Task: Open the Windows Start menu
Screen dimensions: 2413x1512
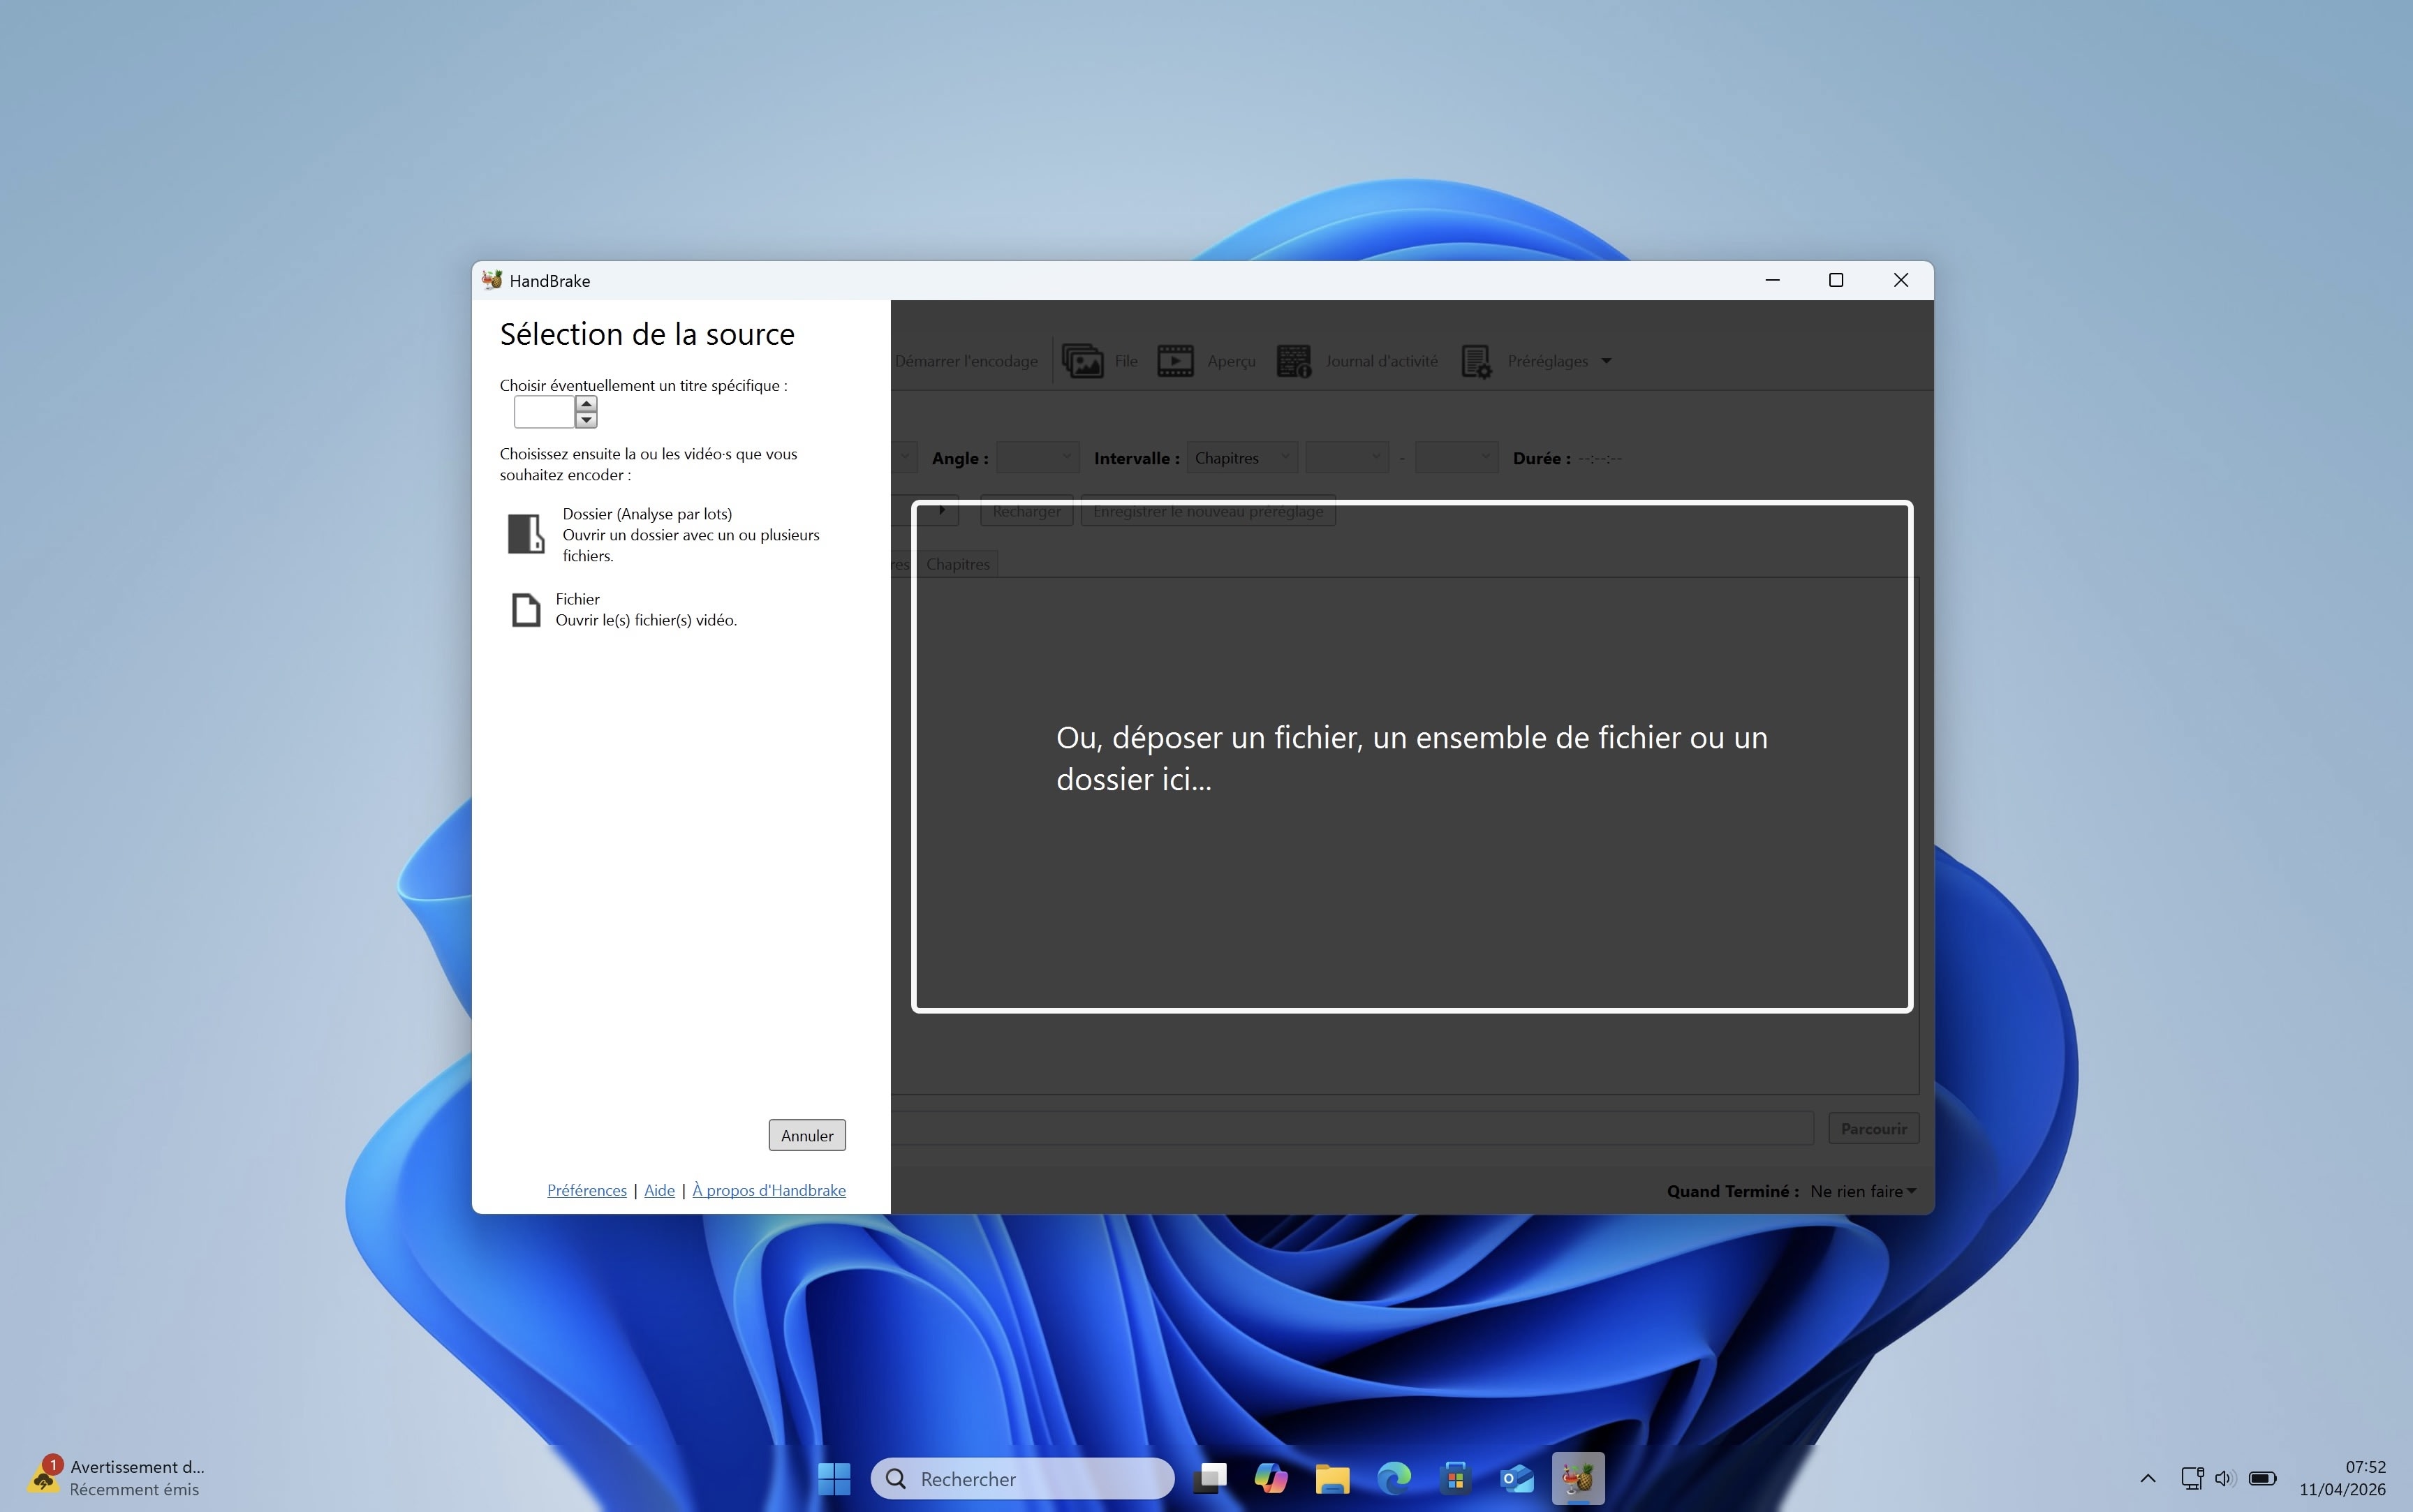Action: 833,1477
